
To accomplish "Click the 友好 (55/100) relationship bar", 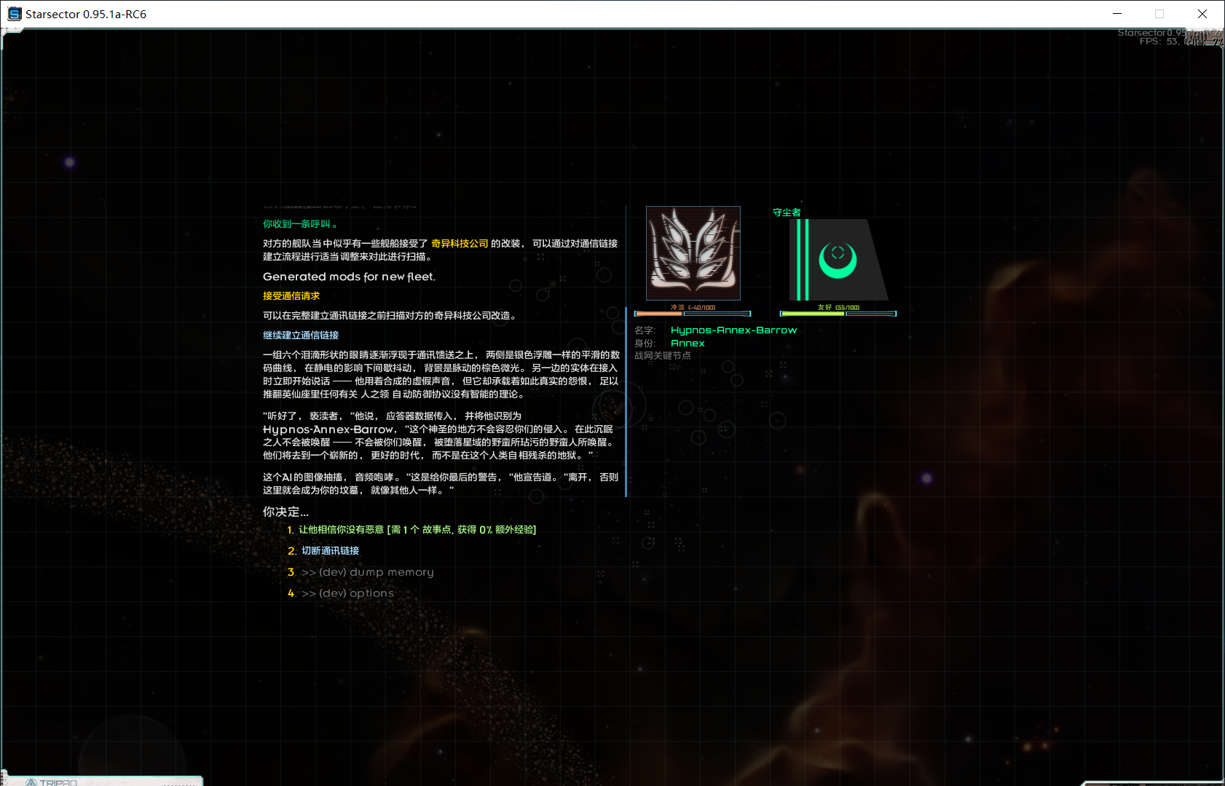I will (838, 313).
